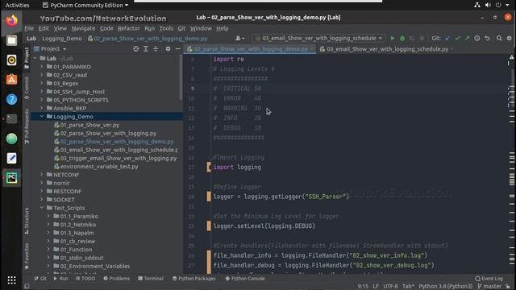Click the Project panel vertical scrollbar
The image size is (516, 290).
(181, 77)
